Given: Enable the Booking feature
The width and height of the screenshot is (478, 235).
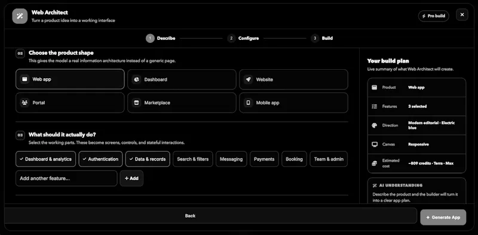Looking at the screenshot, I should [x=294, y=159].
